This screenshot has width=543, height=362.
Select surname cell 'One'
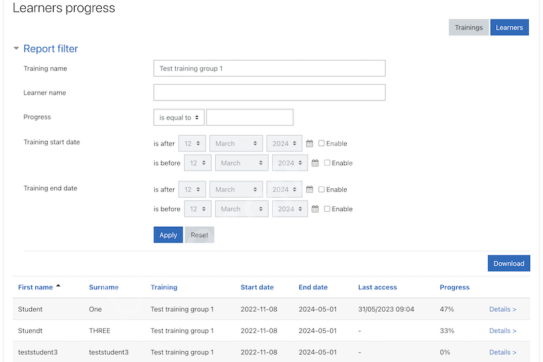[x=95, y=309]
